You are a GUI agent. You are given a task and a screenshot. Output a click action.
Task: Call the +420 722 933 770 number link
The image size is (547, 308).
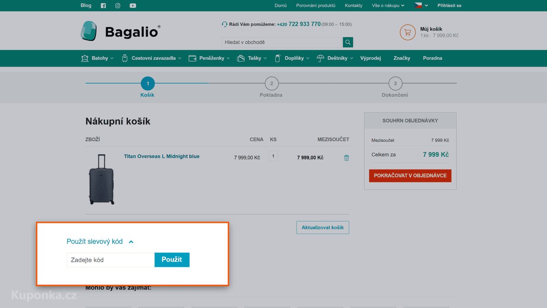point(299,24)
